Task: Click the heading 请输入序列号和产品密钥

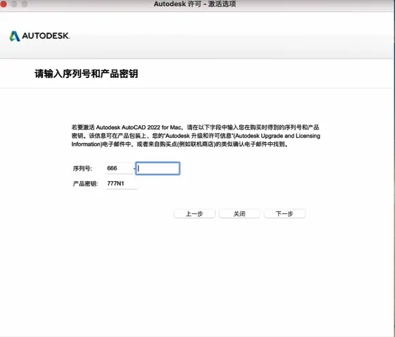Action: click(x=86, y=74)
